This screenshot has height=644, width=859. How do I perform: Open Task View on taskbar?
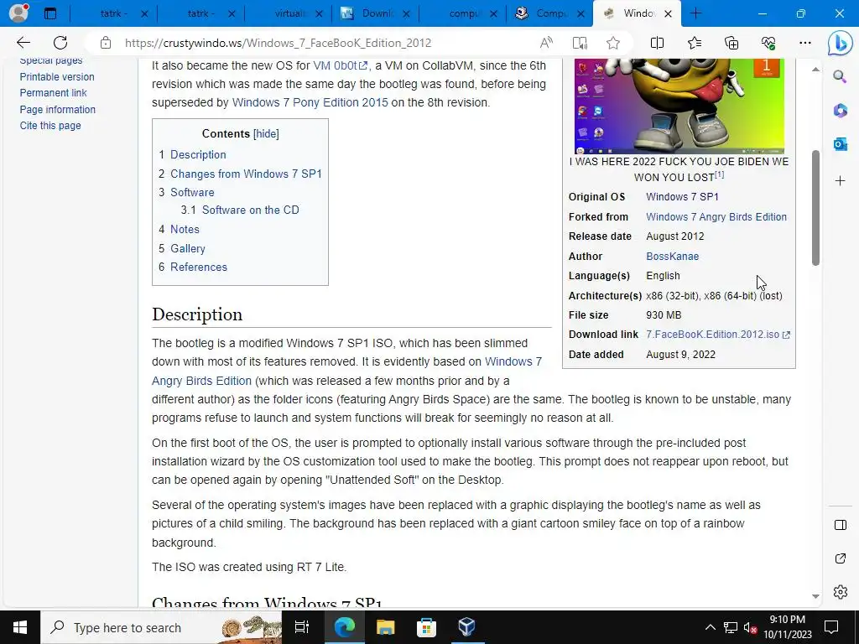click(x=302, y=627)
